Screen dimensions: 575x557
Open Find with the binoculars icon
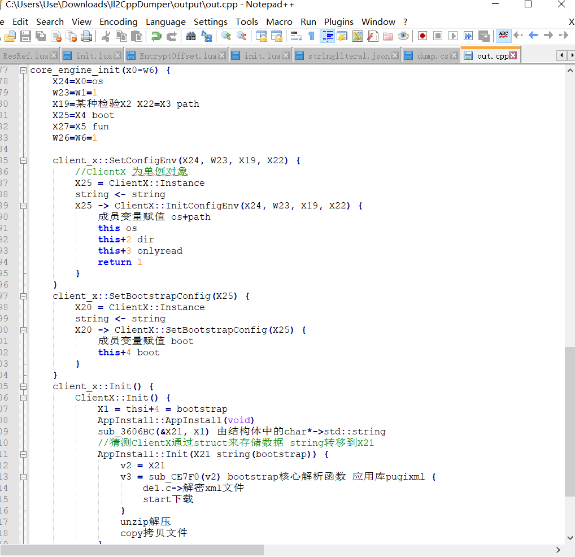(x=191, y=36)
